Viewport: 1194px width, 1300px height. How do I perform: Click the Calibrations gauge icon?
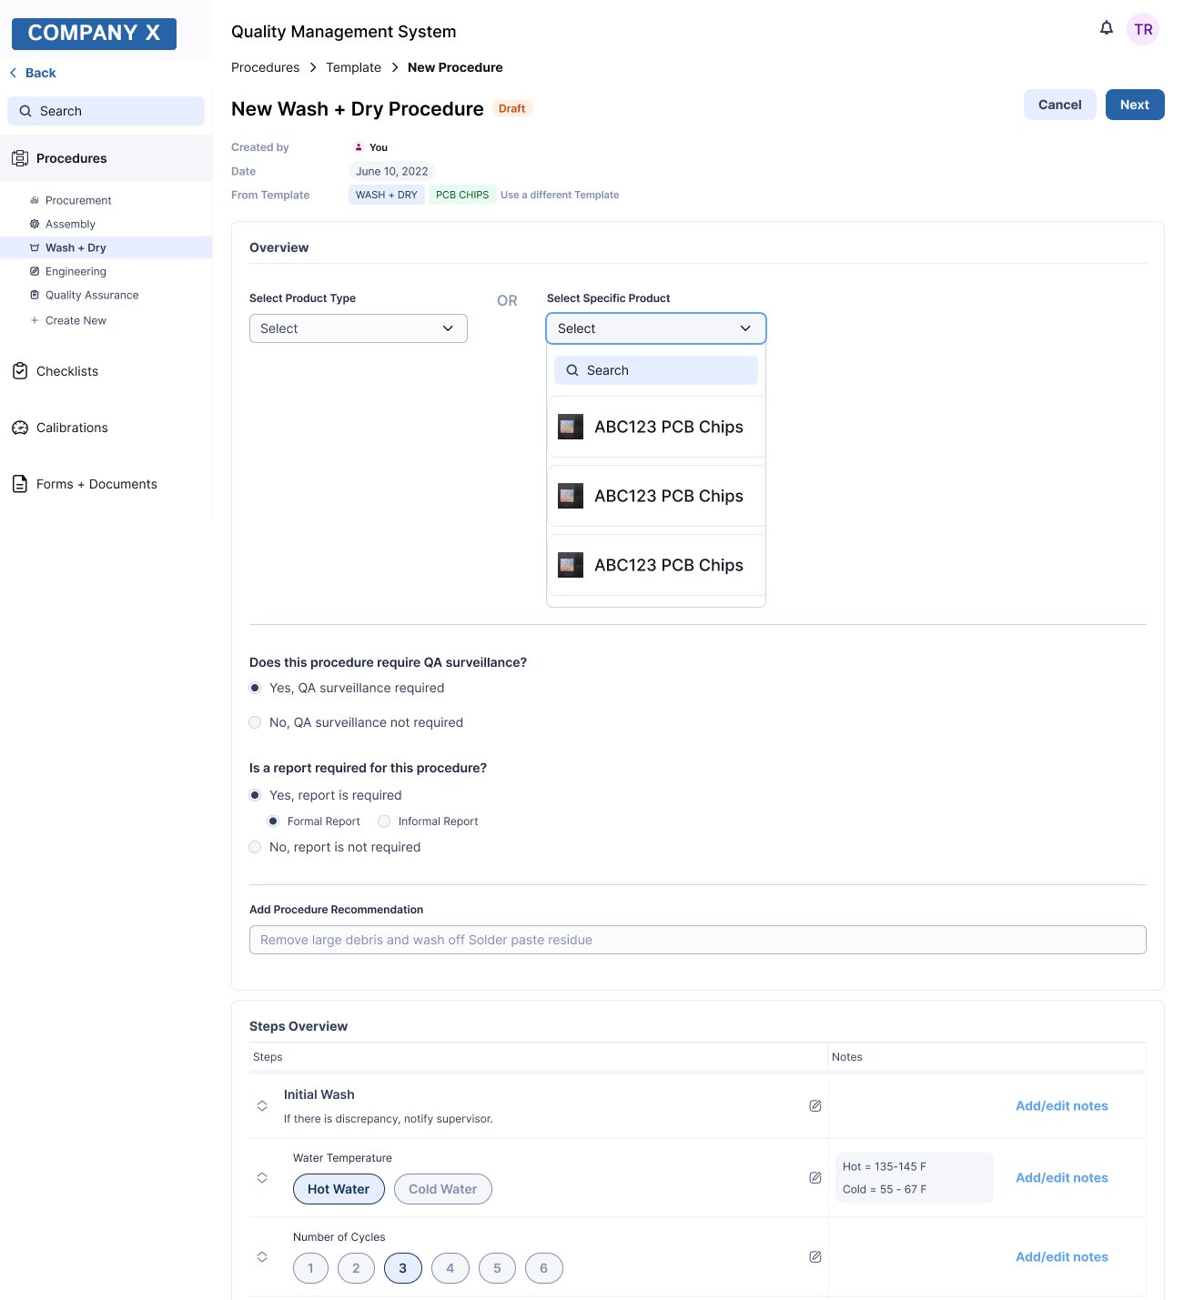pos(20,428)
